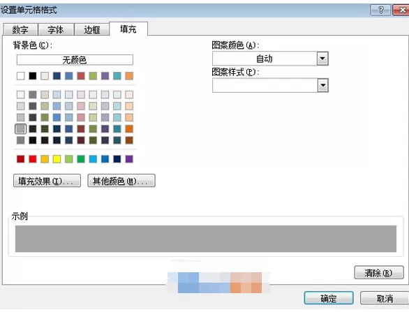Cancel with the 取消 button

(385, 298)
